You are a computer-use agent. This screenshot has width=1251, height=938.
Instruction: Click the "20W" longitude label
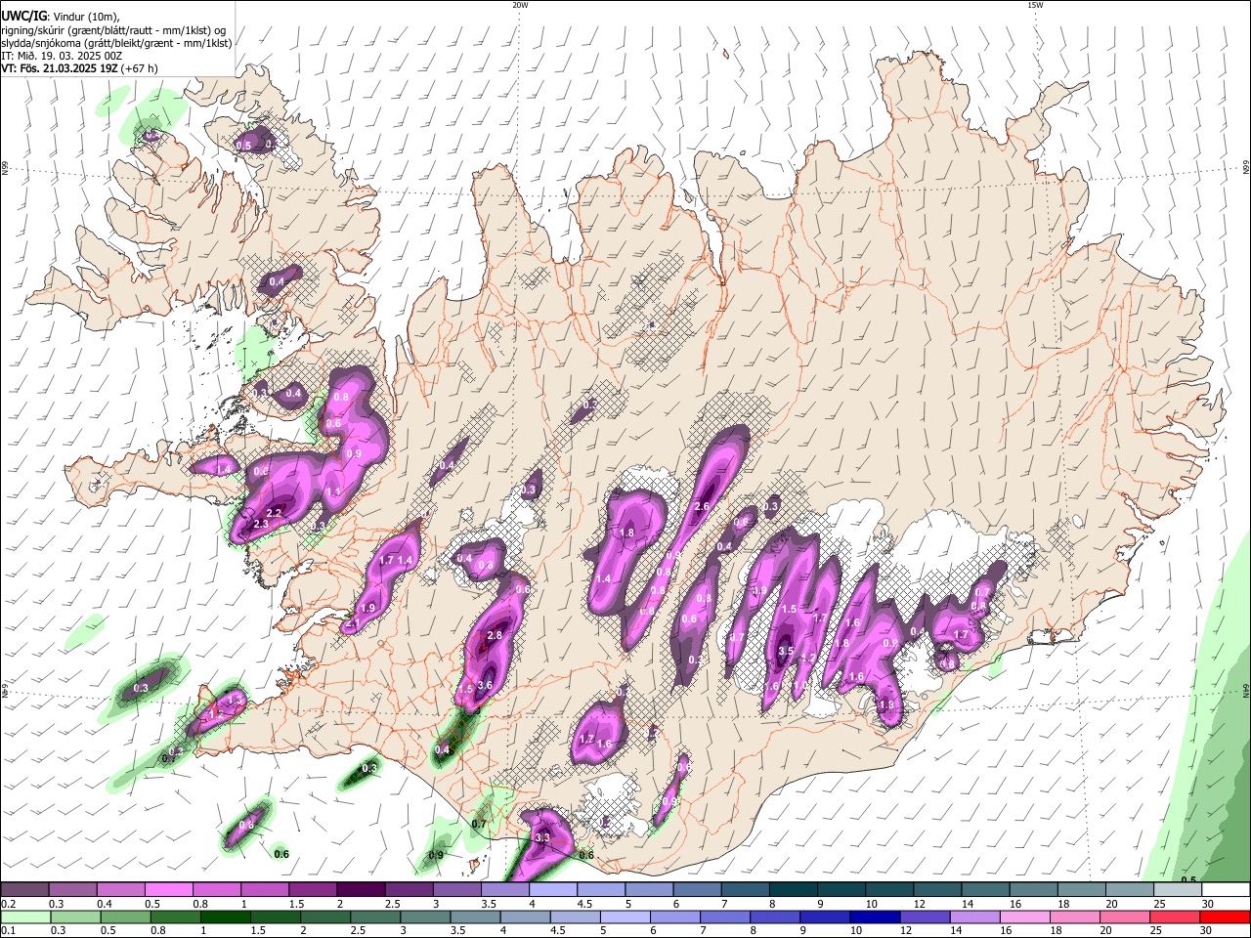[520, 5]
